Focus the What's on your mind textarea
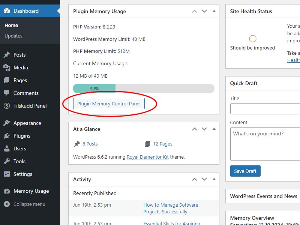 point(265,144)
